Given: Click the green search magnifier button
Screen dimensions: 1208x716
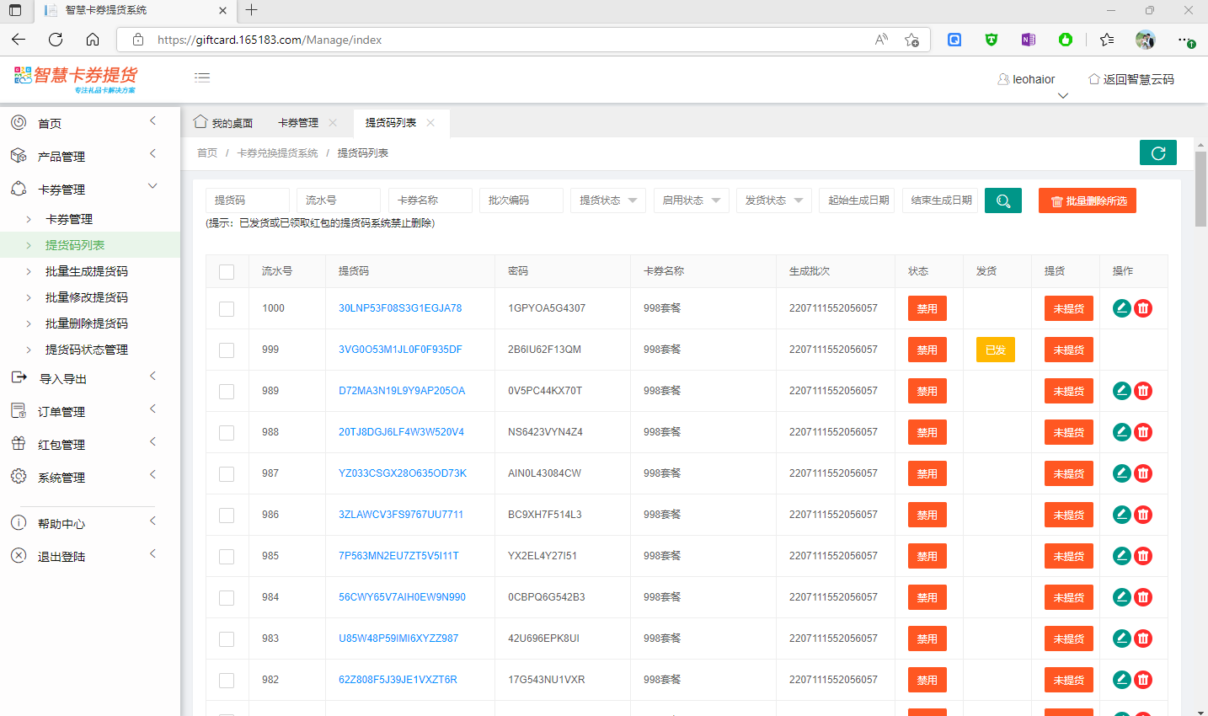Looking at the screenshot, I should coord(1002,200).
